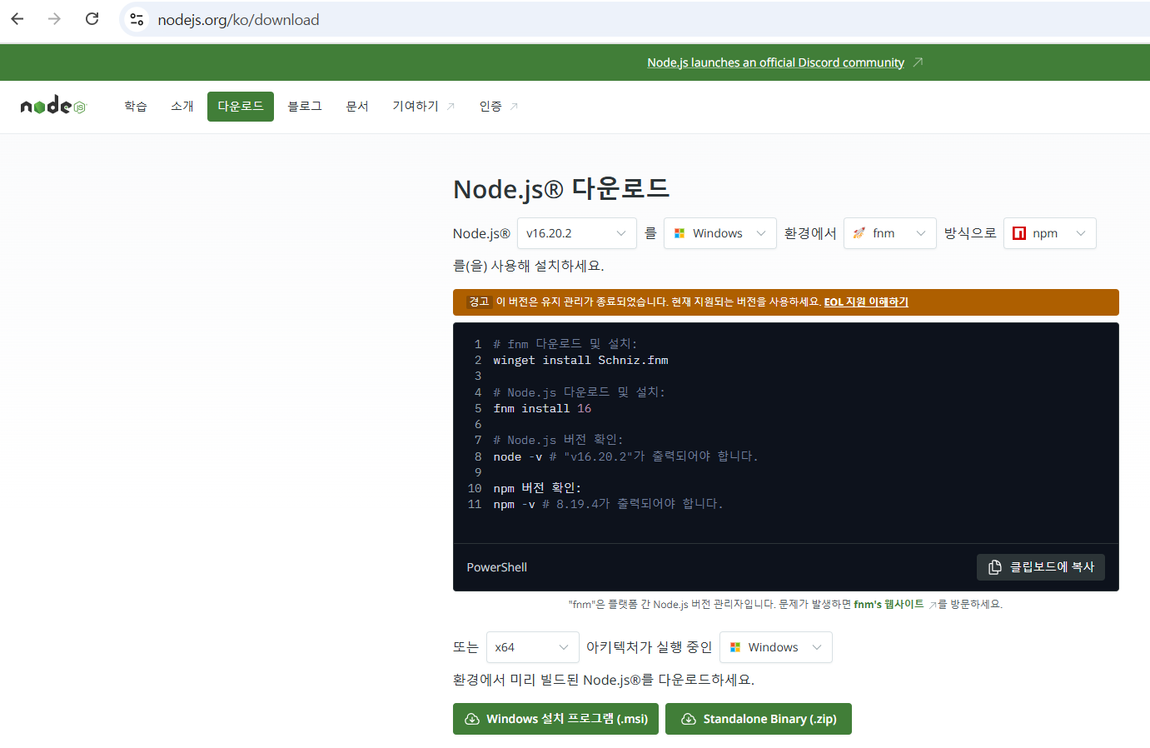Image resolution: width=1150 pixels, height=748 pixels.
Task: Open the 학습 navigation item
Action: click(136, 106)
